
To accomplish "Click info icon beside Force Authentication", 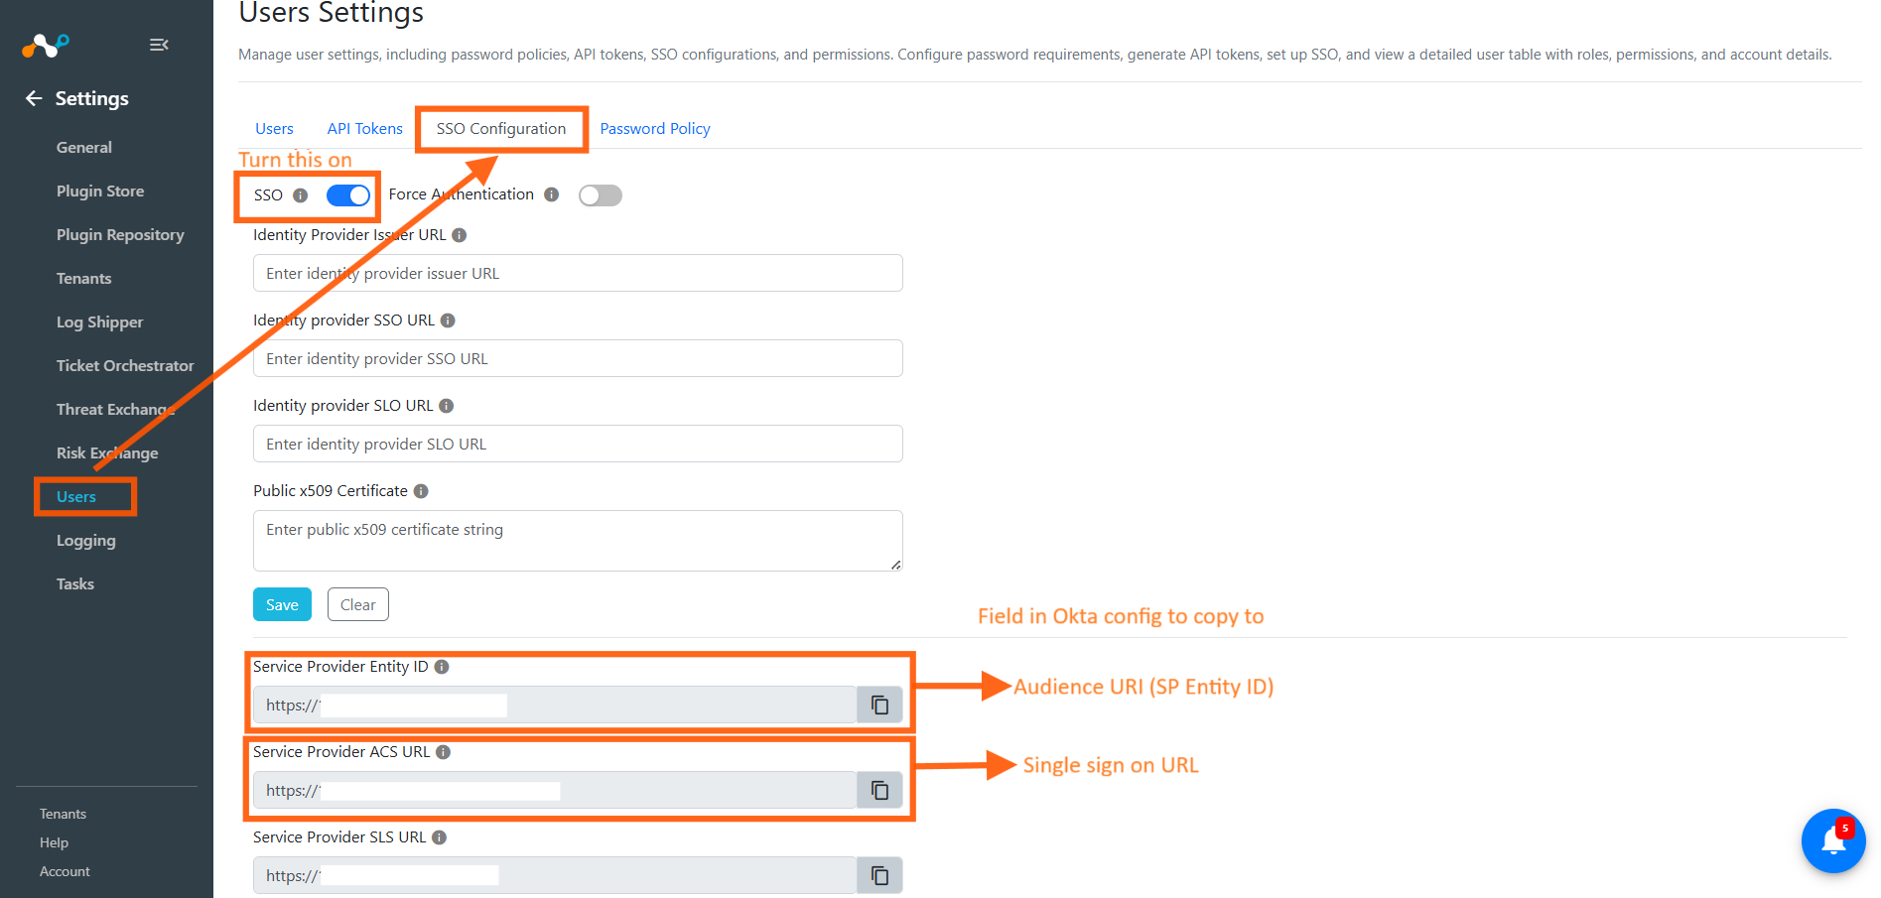I will tap(551, 194).
